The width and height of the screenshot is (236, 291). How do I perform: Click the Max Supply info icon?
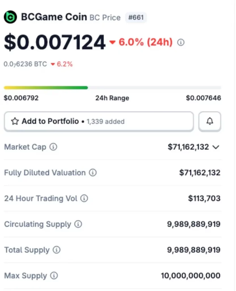pyautogui.click(x=54, y=275)
